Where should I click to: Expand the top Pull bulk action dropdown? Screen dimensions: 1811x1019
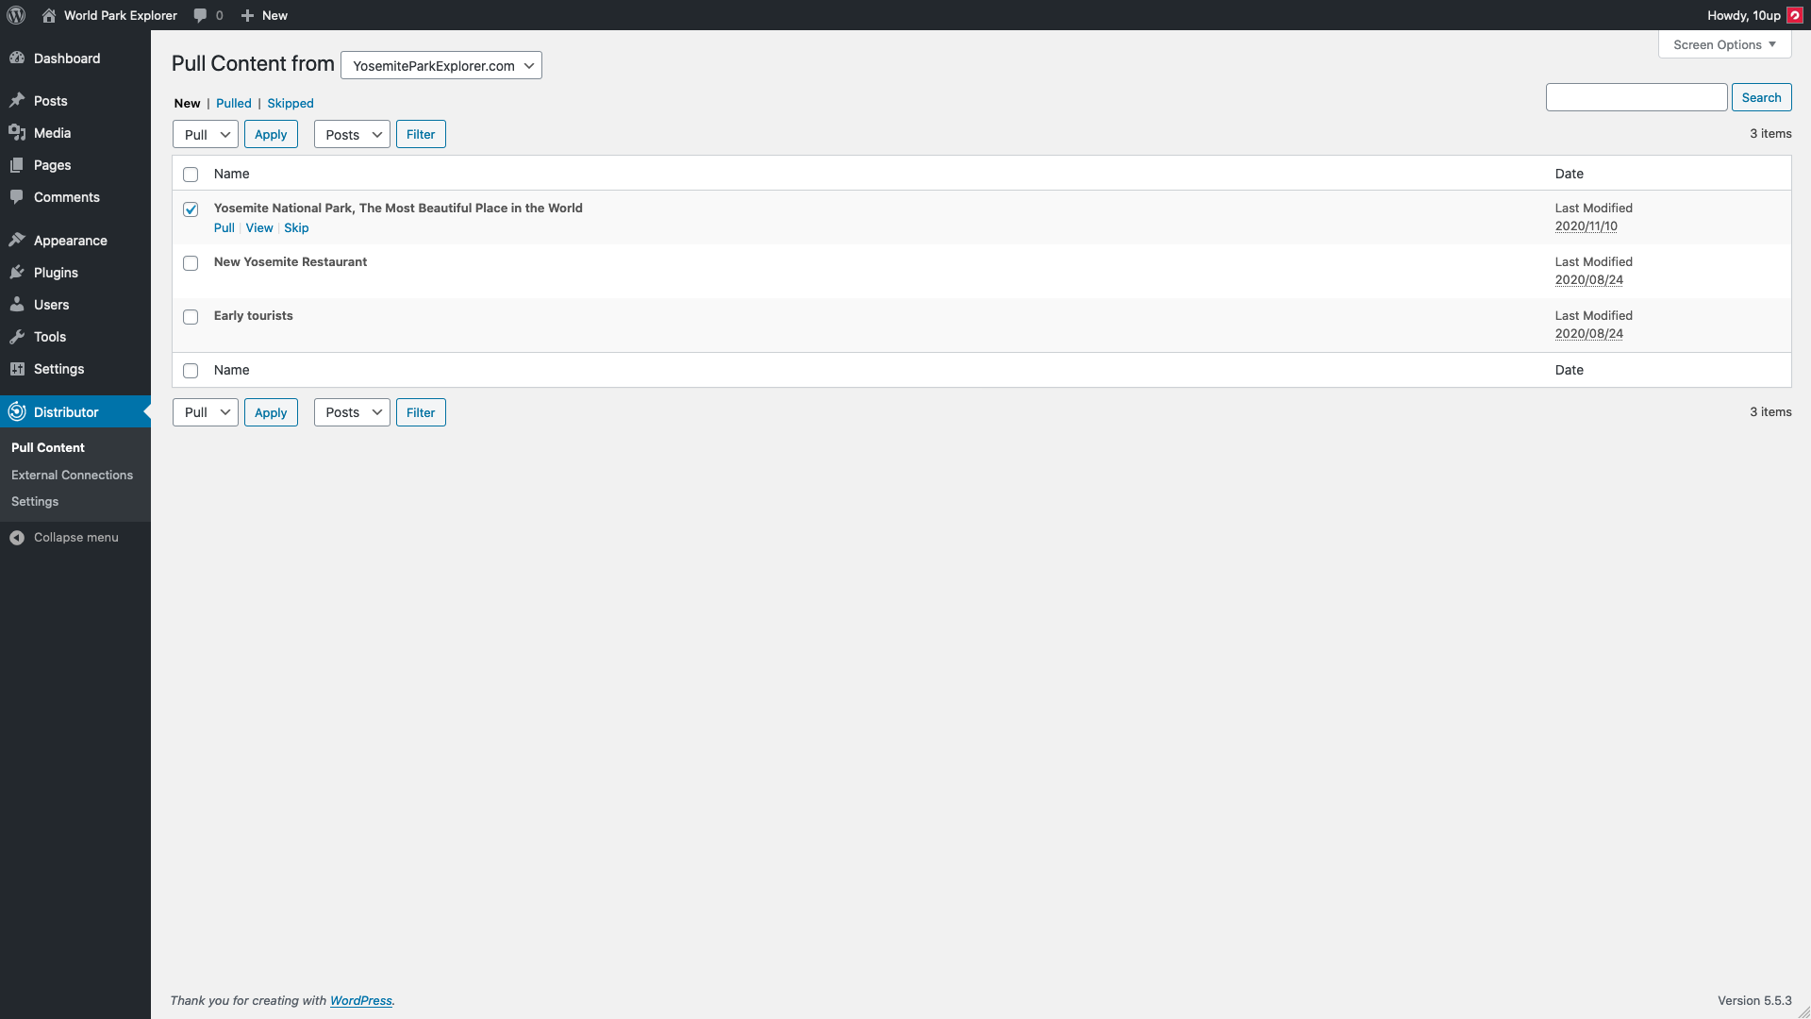pyautogui.click(x=206, y=135)
